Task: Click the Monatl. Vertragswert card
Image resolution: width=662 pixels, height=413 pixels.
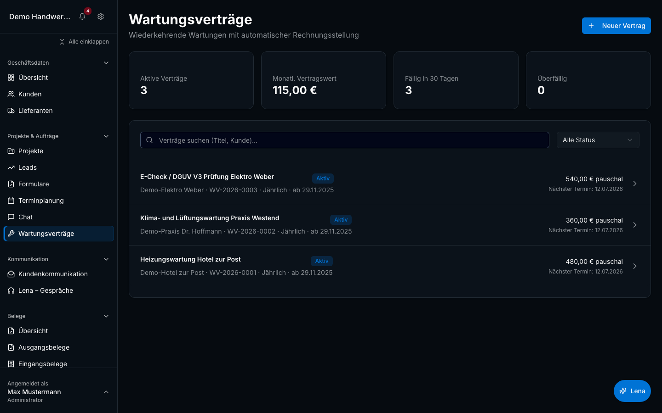Action: coord(324,80)
